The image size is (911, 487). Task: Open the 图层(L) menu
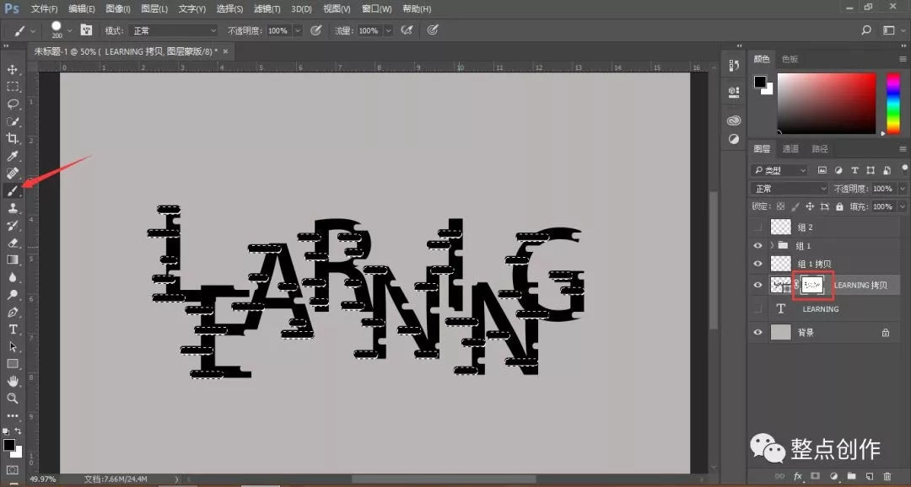tap(154, 8)
